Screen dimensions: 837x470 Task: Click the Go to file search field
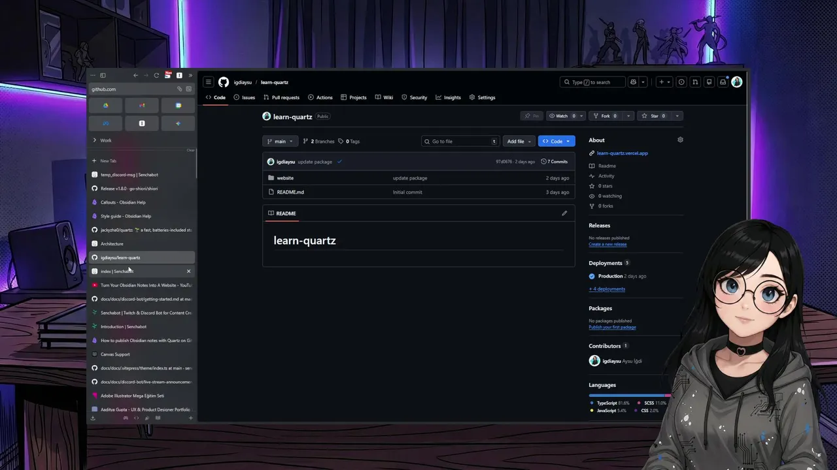(460, 141)
